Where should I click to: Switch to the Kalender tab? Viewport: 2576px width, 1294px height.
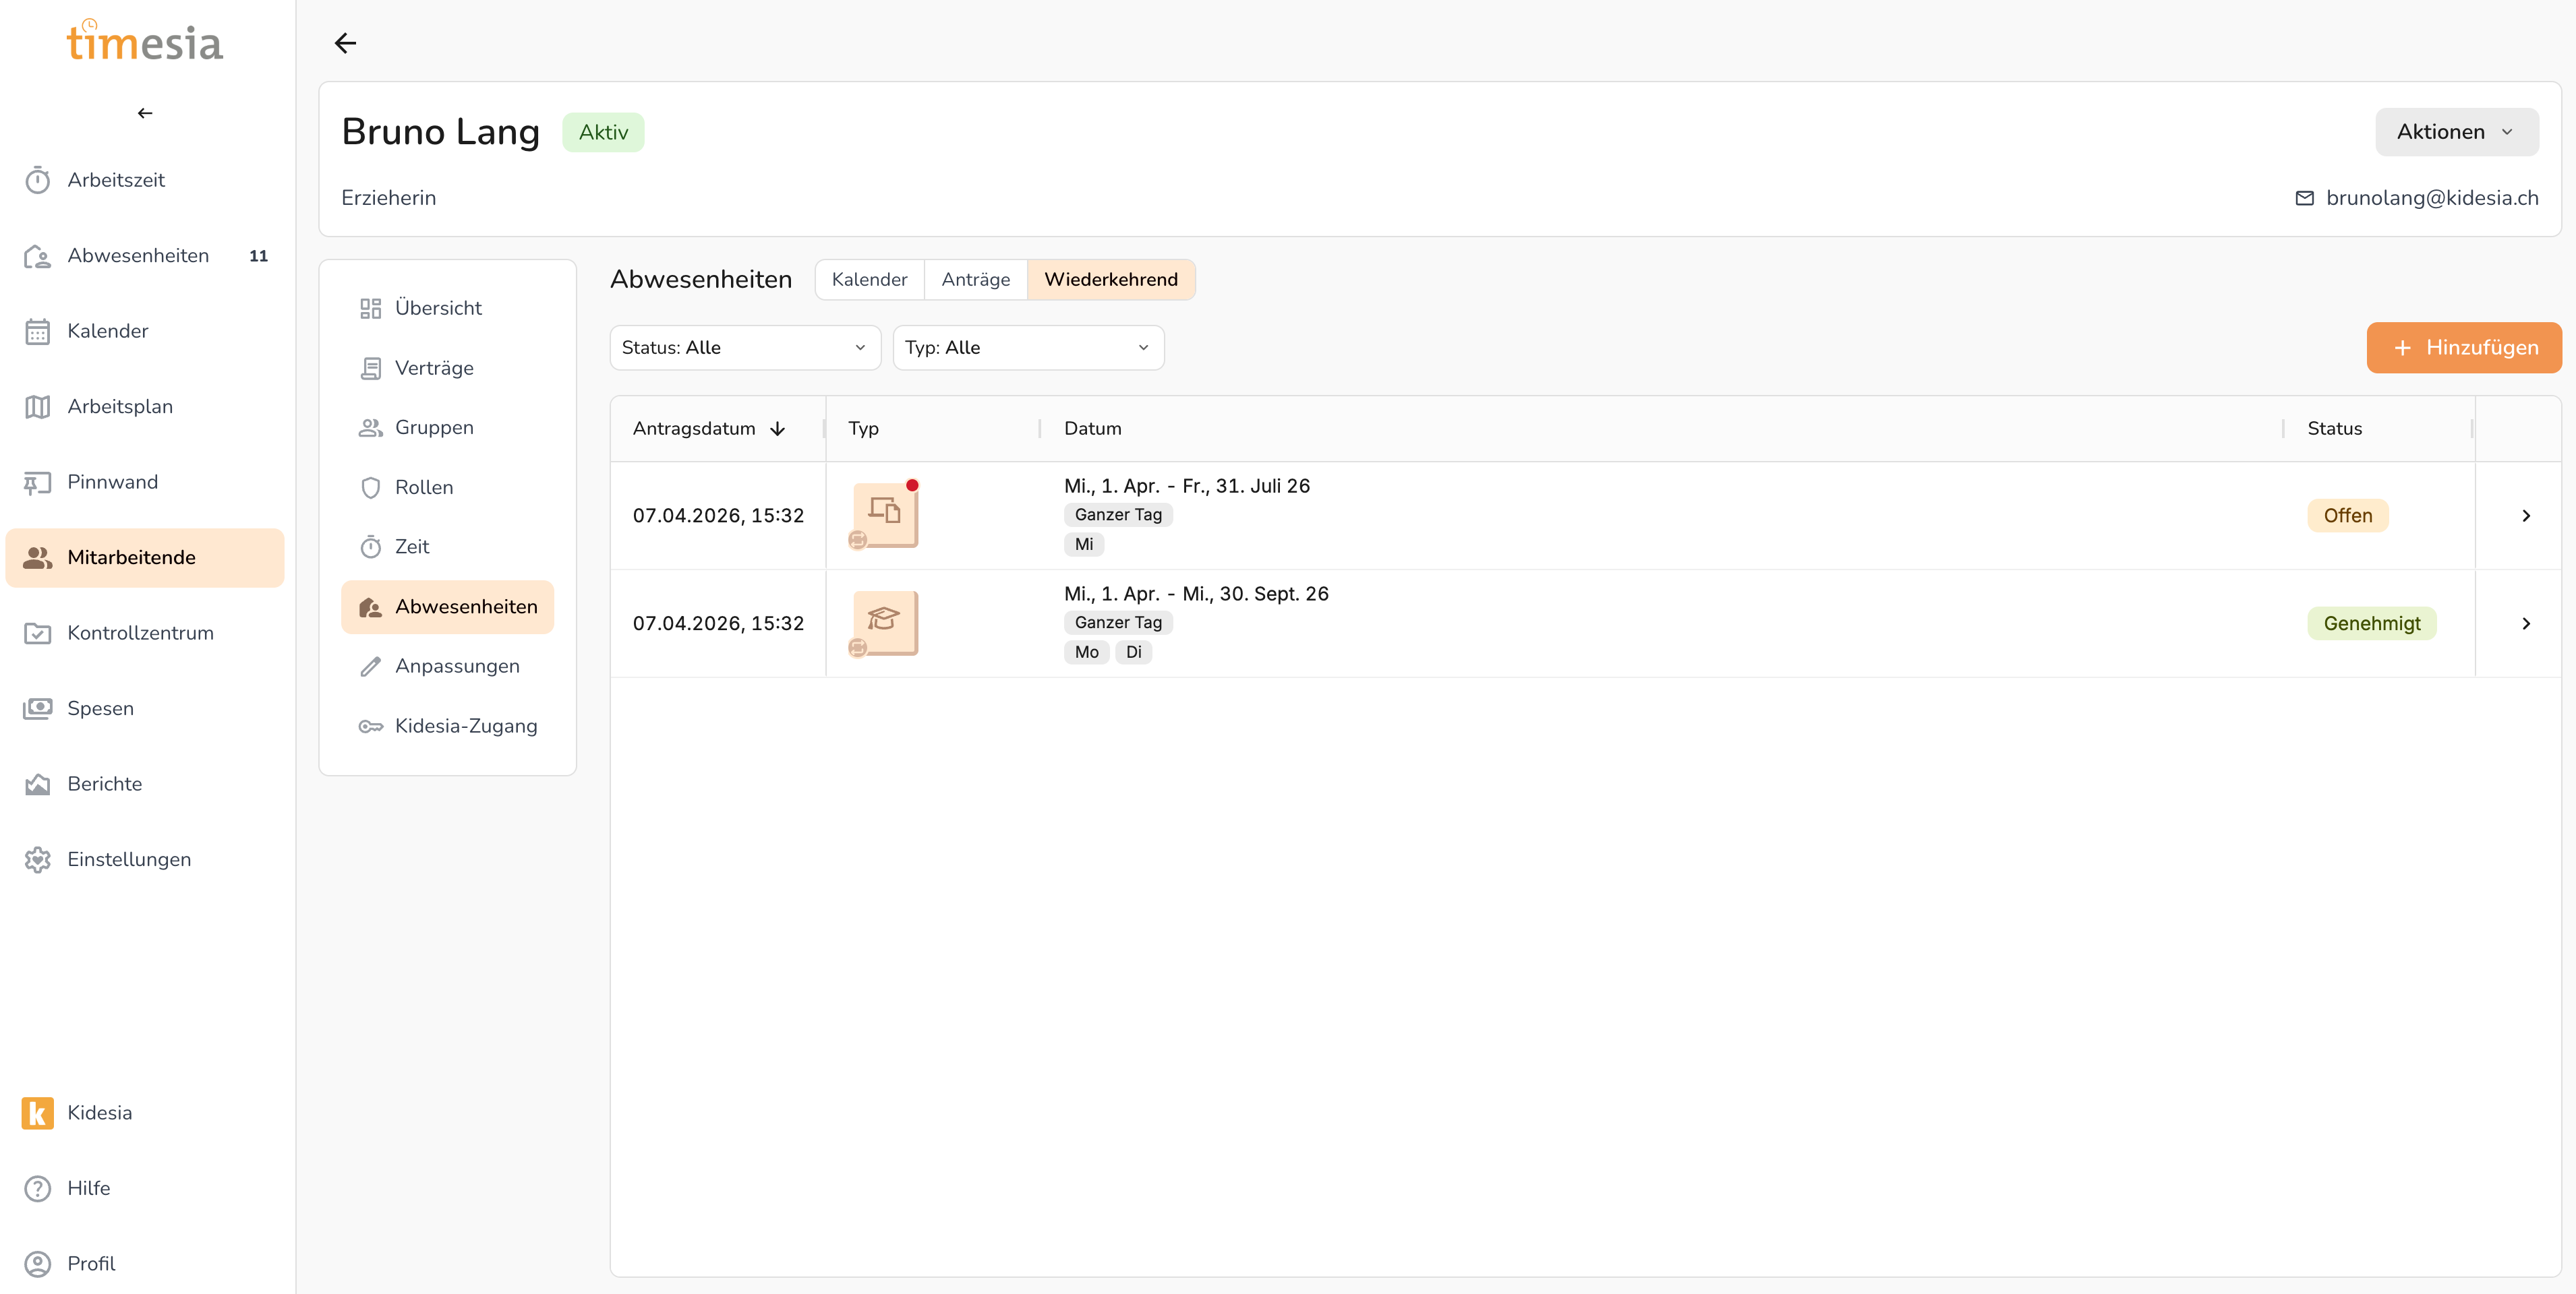pos(869,280)
